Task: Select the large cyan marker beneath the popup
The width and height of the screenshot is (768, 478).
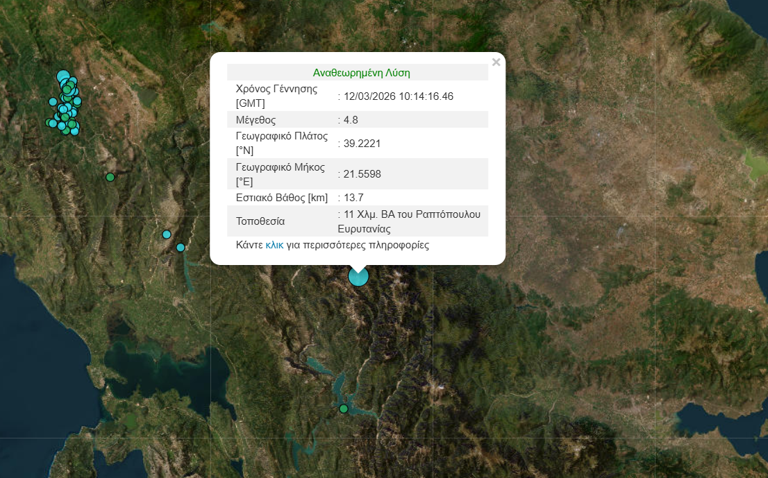Action: coord(358,277)
